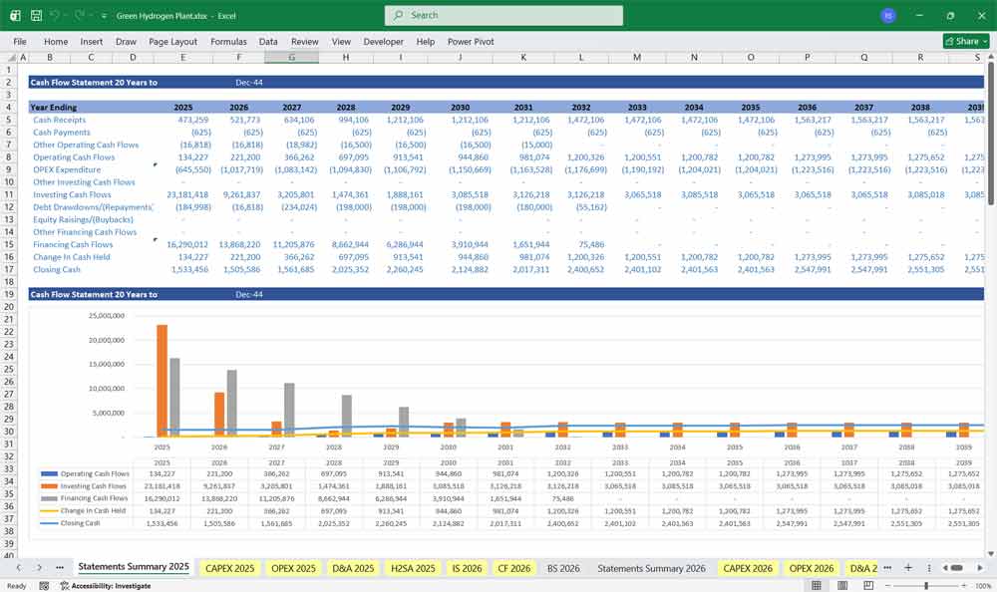Open the CAPEX 2025 sheet tab
997x592 pixels.
(229, 568)
